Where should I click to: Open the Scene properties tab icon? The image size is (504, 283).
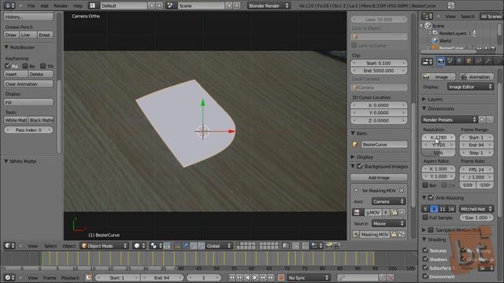(450, 61)
